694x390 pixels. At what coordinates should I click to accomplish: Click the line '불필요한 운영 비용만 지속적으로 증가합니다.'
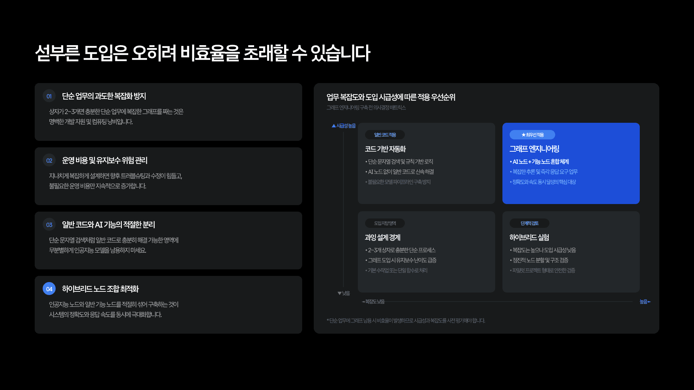click(98, 186)
